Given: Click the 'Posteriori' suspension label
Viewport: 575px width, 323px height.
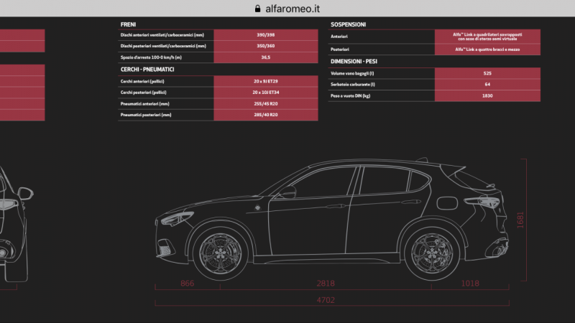Looking at the screenshot, I should coord(339,50).
